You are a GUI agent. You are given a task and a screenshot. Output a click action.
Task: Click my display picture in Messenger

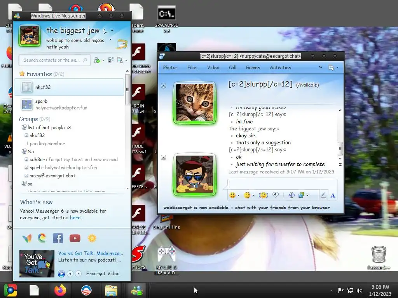(30, 36)
